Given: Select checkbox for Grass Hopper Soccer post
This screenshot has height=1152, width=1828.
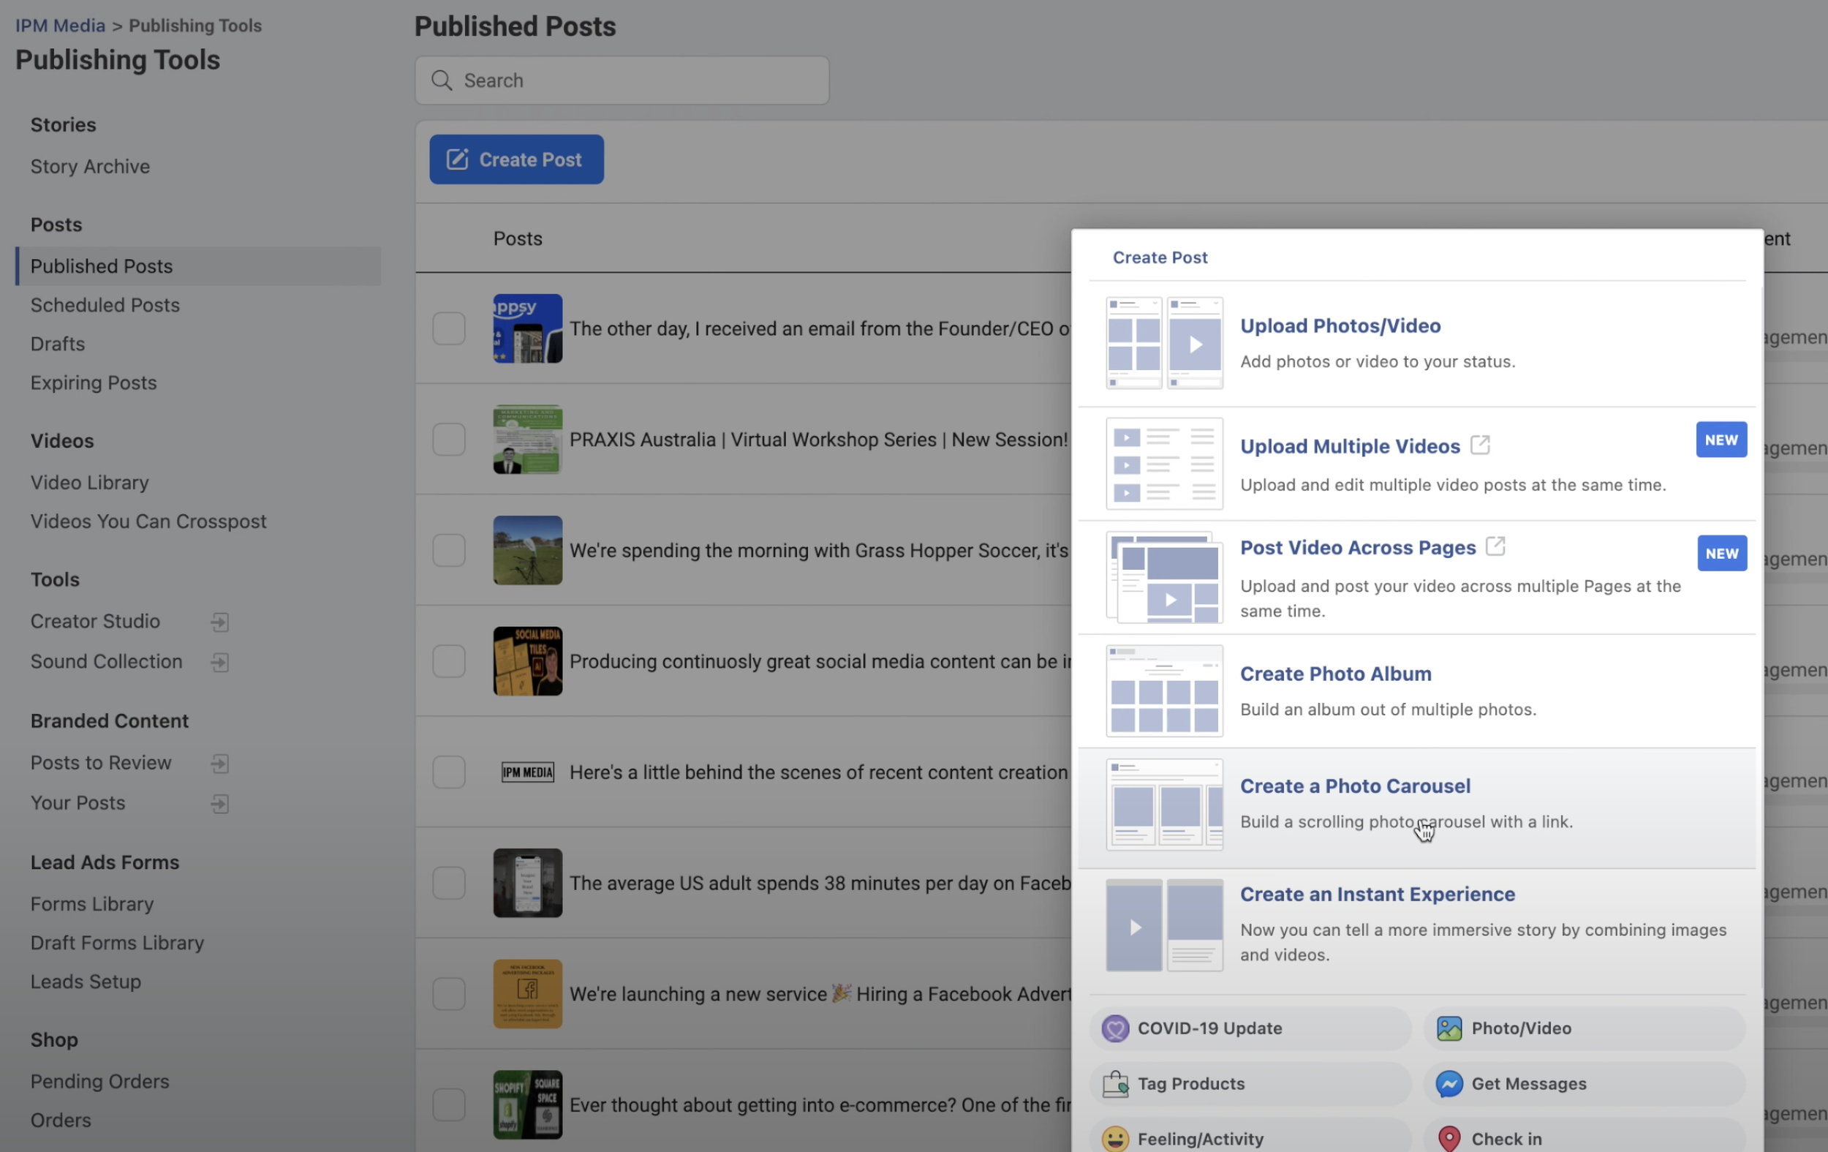Looking at the screenshot, I should click(x=449, y=551).
